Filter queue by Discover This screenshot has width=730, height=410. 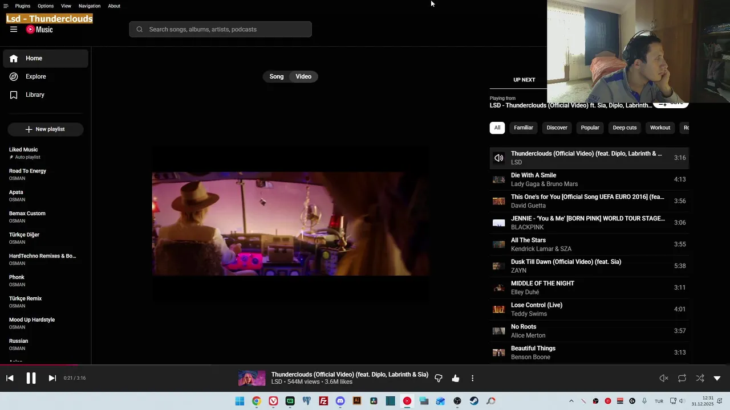point(557,128)
